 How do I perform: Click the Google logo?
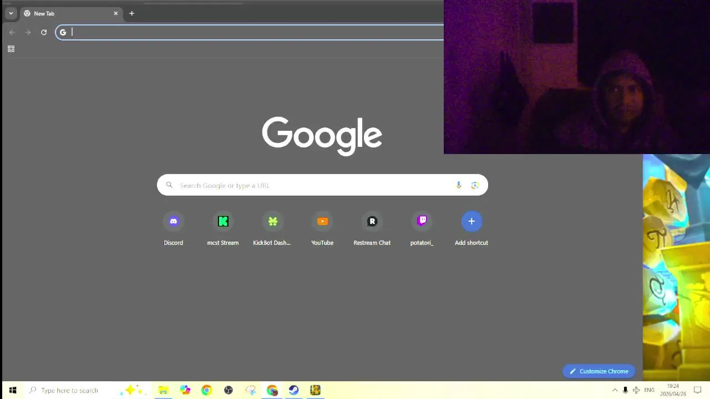322,135
